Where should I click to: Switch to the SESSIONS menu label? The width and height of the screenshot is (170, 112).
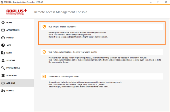pos(11,60)
